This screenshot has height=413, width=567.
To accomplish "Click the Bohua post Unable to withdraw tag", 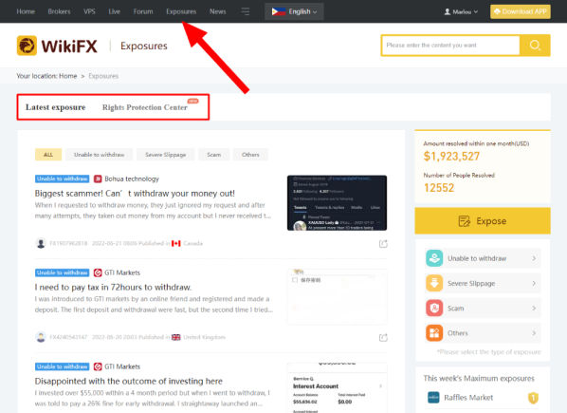I will click(x=63, y=178).
